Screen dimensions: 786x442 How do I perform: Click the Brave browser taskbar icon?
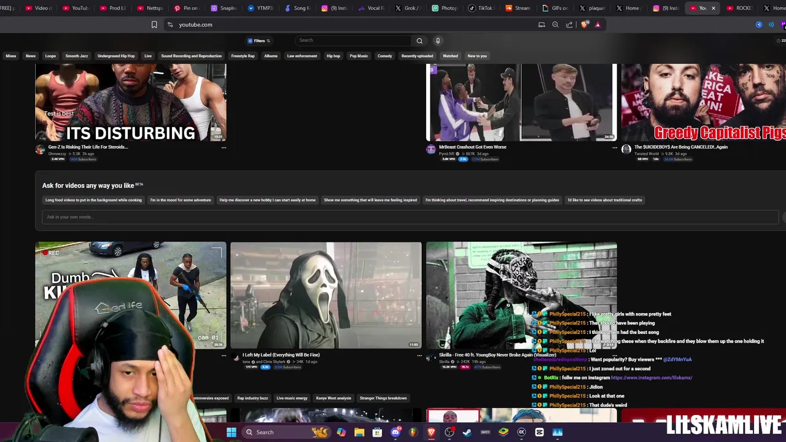click(x=431, y=432)
